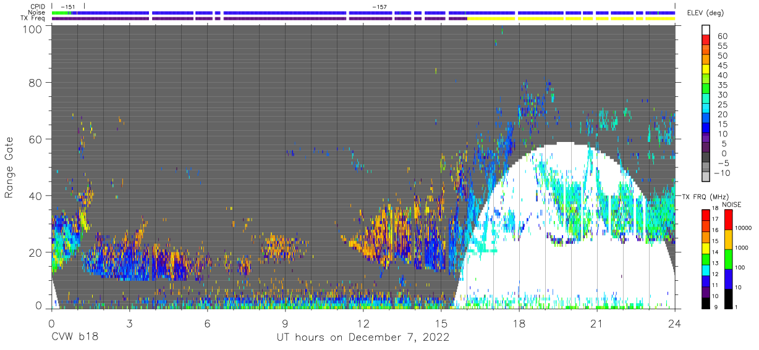Click the Range Gate axis title
The width and height of the screenshot is (759, 350).
click(9, 168)
